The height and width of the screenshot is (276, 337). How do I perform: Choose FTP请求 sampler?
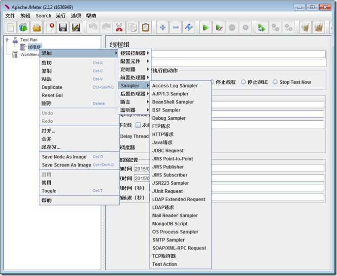pos(180,126)
